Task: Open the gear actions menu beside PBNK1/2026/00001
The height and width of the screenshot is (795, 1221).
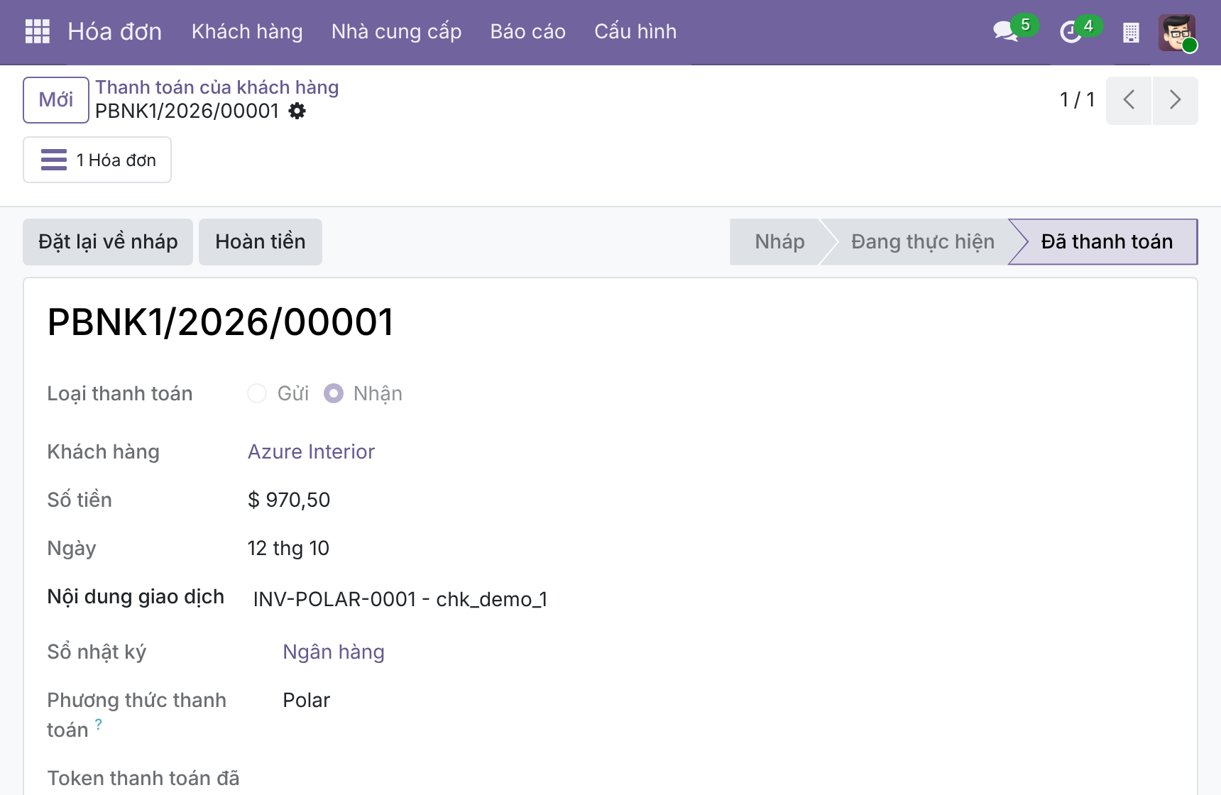Action: click(x=297, y=111)
